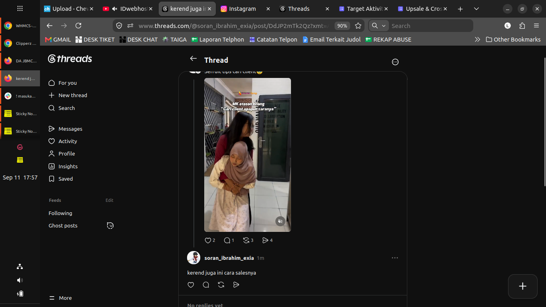Unmute the video using the speaker icon
The image size is (546, 307).
coord(281,221)
